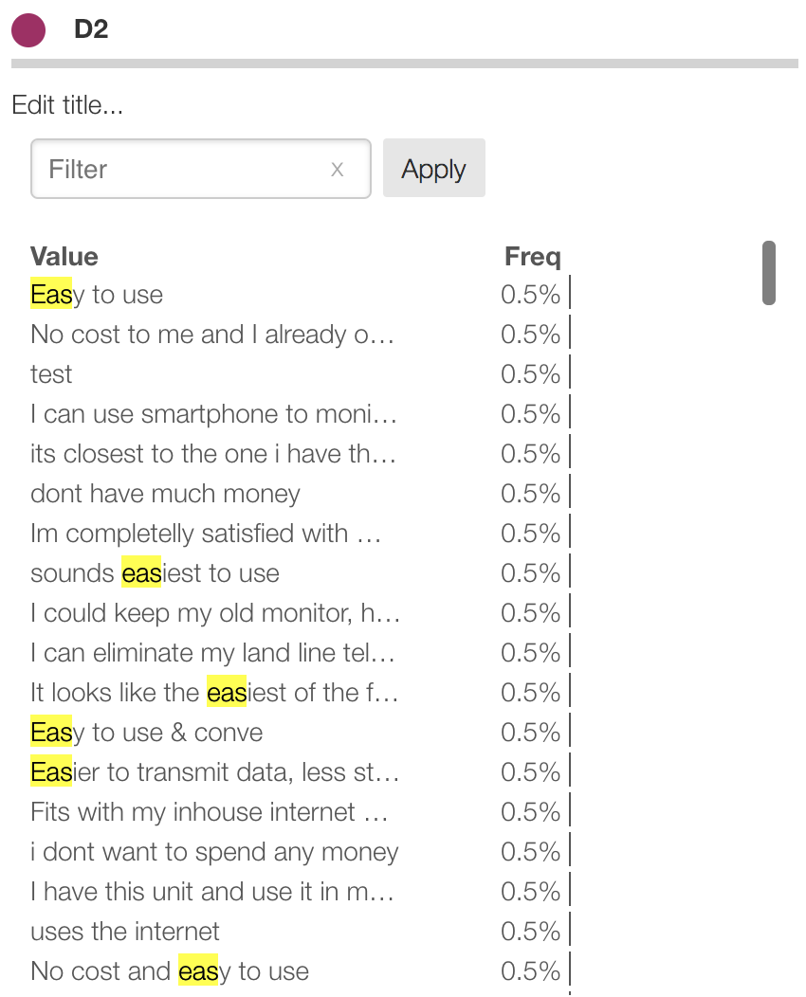Select 'Easier to transmit data' row

point(214,772)
